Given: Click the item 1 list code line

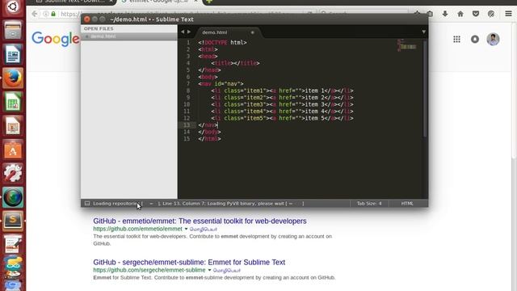Looking at the screenshot, I should point(282,91).
